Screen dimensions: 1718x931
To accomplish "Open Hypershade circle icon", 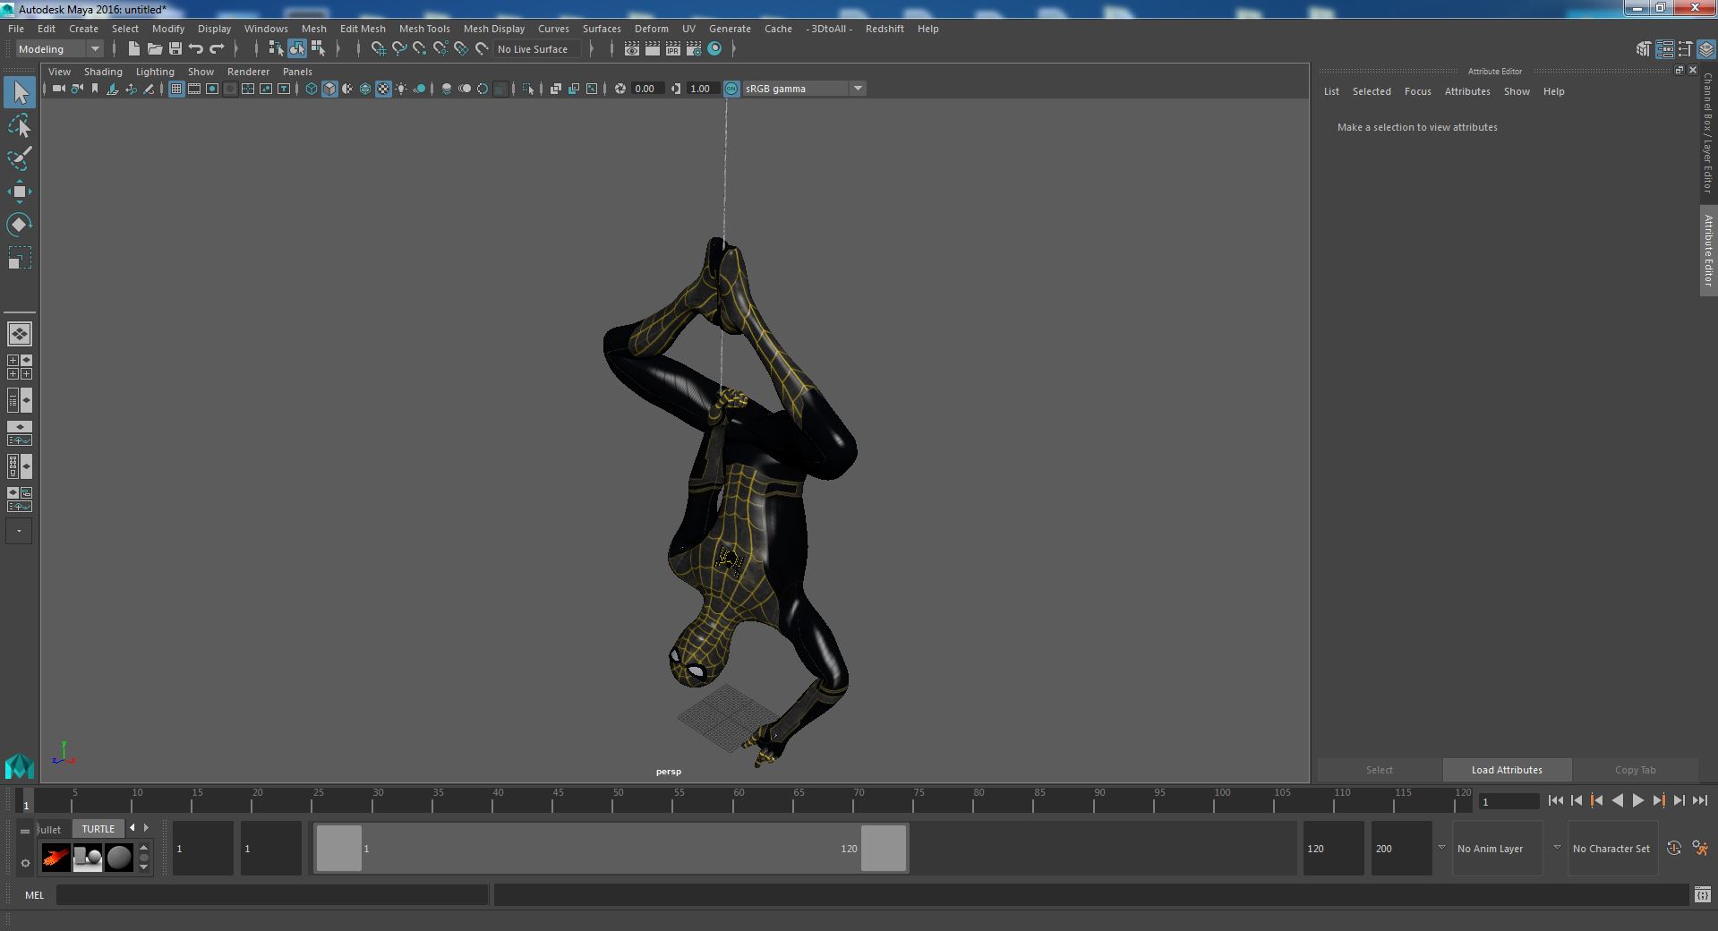I will click(714, 49).
